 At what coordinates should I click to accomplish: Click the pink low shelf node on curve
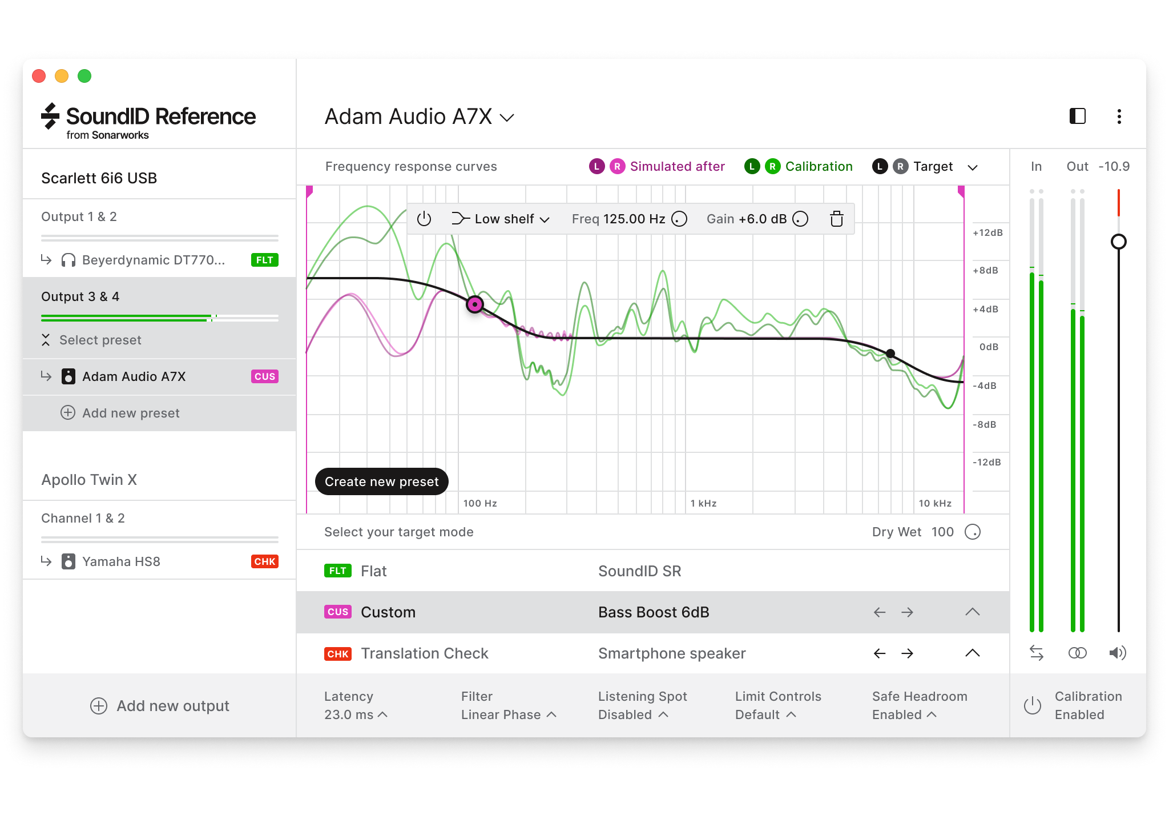475,304
